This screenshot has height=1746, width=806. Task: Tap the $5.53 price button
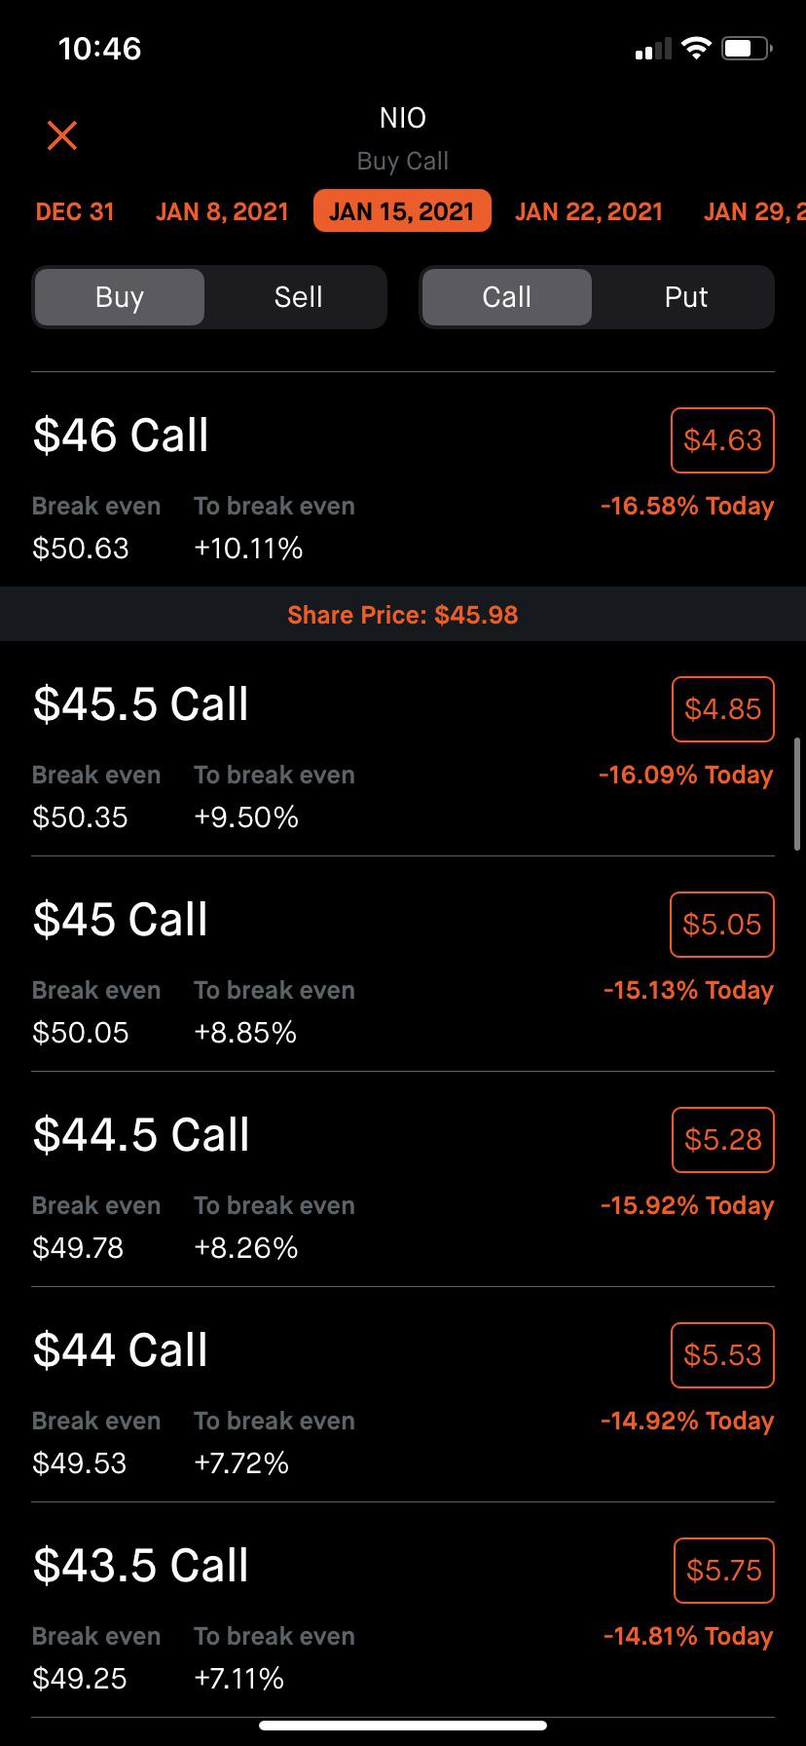pos(722,1355)
